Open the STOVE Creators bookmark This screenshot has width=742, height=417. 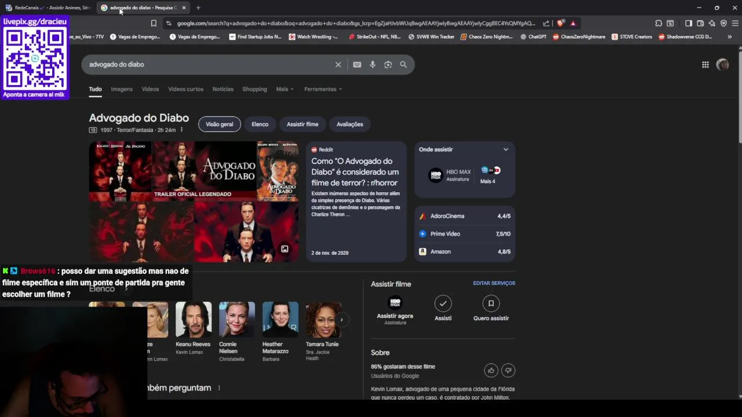point(632,36)
